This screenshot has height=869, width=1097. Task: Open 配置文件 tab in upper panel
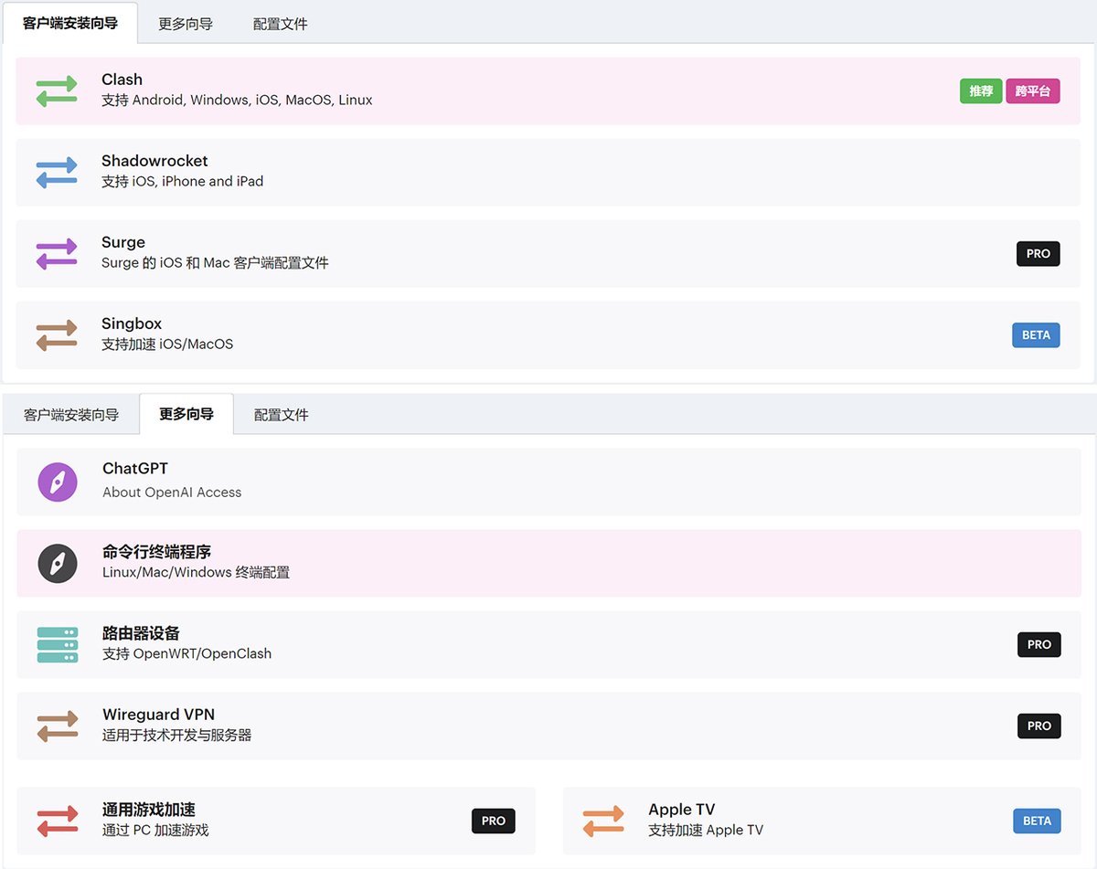[x=281, y=24]
